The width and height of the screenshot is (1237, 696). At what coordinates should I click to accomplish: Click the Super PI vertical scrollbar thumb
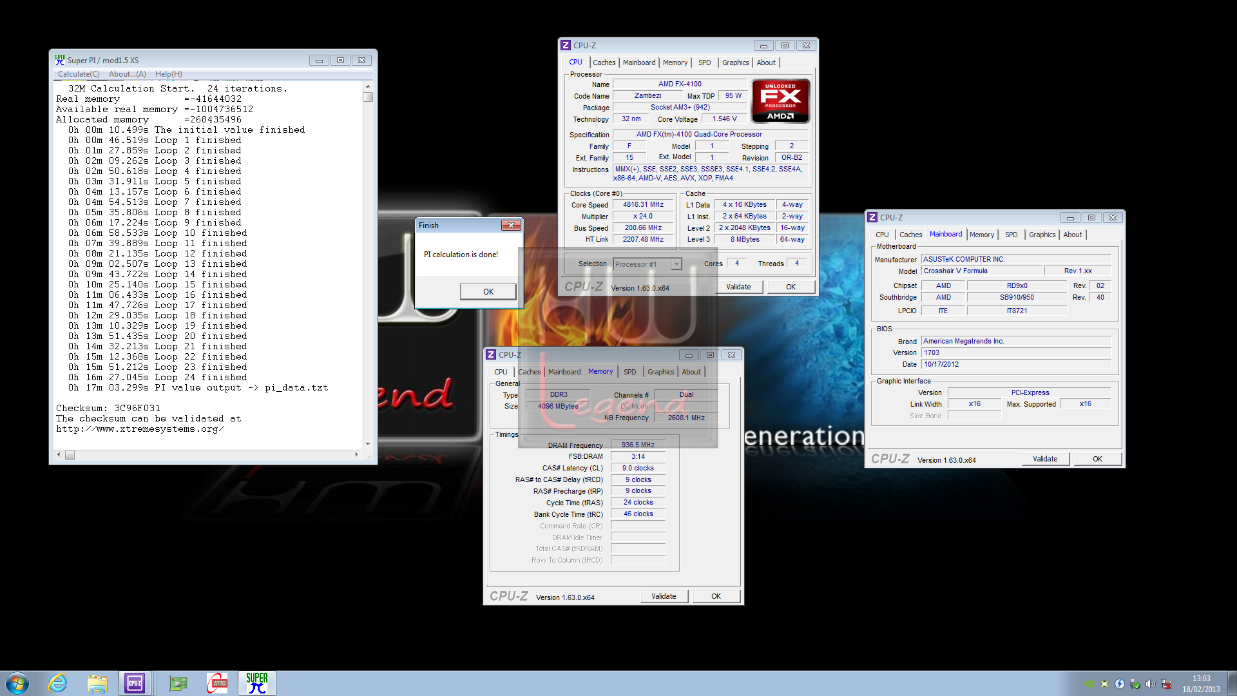[x=368, y=97]
